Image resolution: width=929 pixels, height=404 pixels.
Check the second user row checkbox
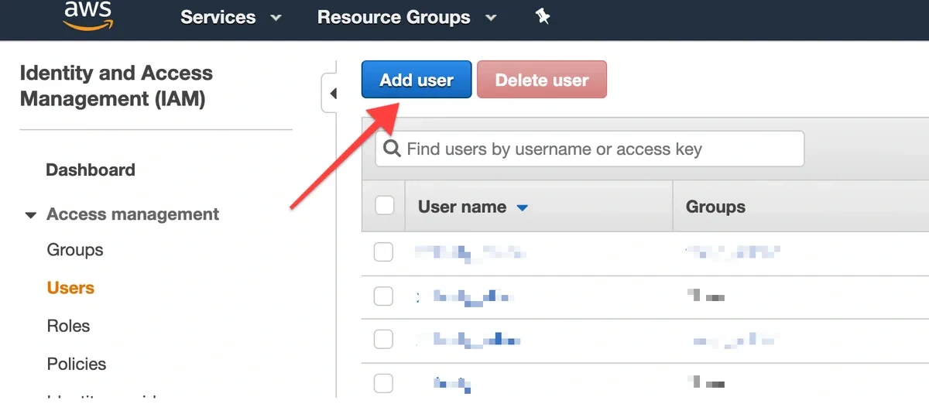383,296
